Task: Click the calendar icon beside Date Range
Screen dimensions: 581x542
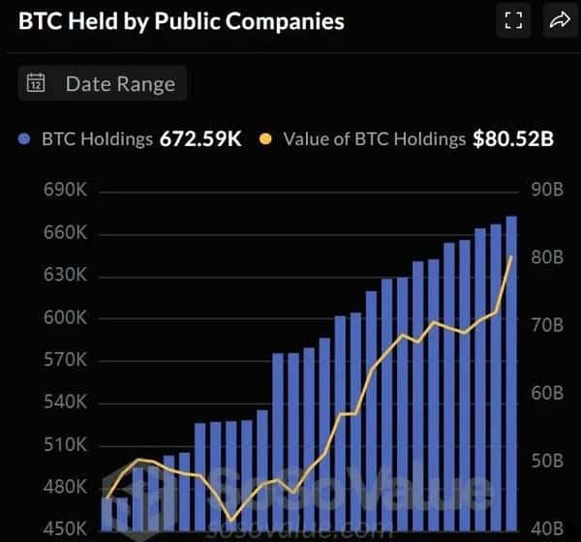Action: [x=36, y=83]
